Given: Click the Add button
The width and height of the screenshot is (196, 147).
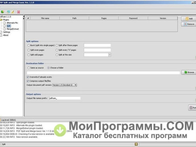Looking at the screenshot, I should coord(189,19).
